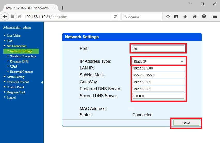The width and height of the screenshot is (220, 143).
Task: Click the LAN IP address field
Action: pyautogui.click(x=158, y=69)
